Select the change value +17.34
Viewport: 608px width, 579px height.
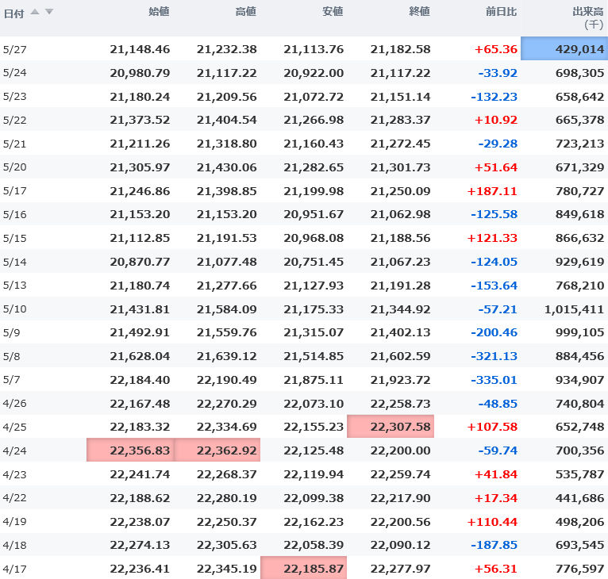click(496, 497)
